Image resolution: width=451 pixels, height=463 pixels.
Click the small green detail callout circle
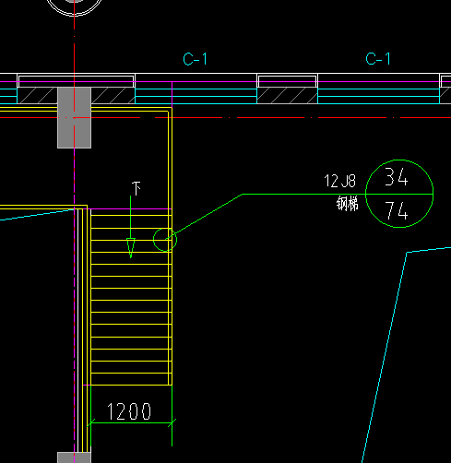(165, 240)
